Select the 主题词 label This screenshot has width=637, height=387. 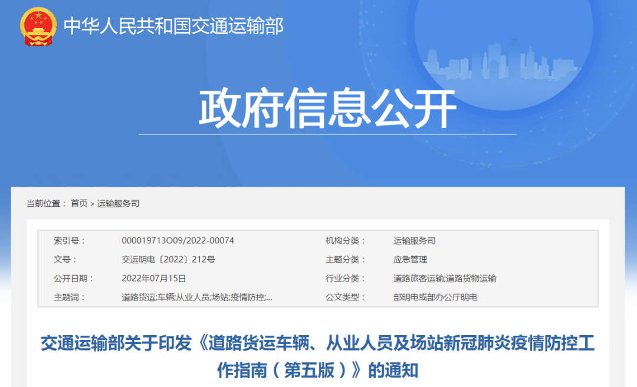click(x=70, y=297)
